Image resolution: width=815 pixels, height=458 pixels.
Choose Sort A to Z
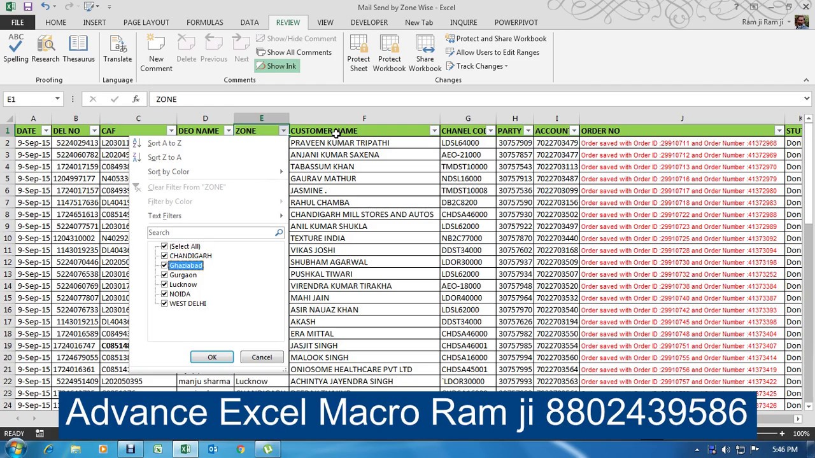click(x=164, y=143)
